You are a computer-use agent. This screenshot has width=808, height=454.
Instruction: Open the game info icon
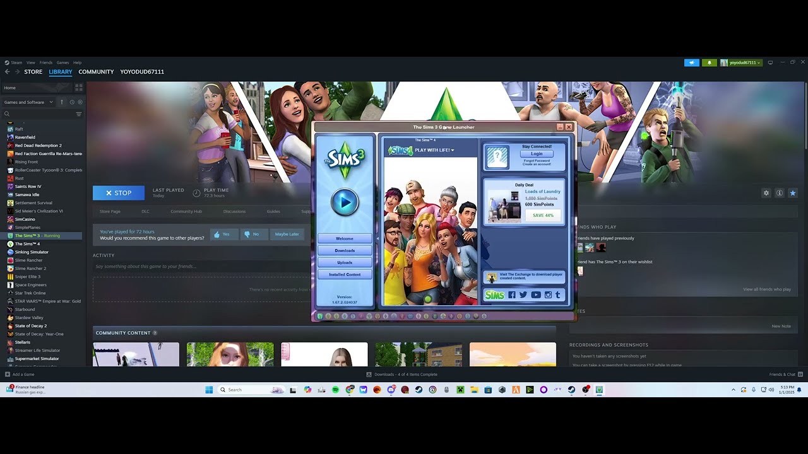[780, 193]
